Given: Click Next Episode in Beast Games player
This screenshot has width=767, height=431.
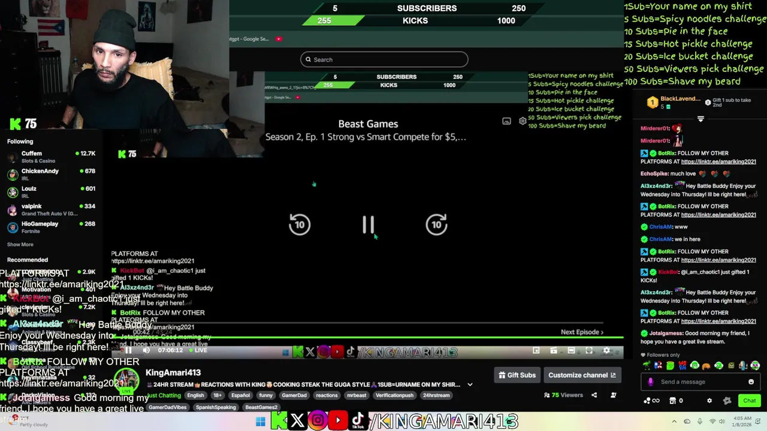Looking at the screenshot, I should pos(582,332).
